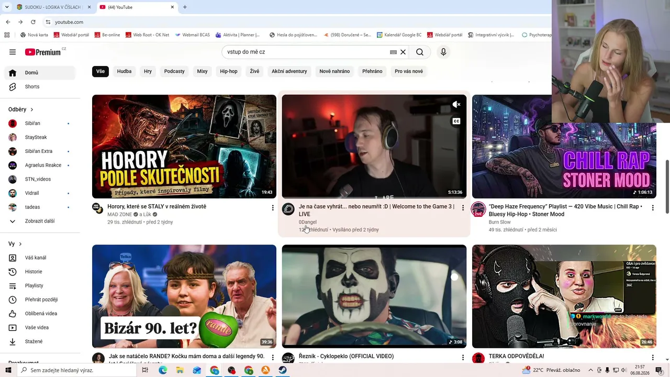Open Playlisty in the sidebar

(x=40, y=285)
